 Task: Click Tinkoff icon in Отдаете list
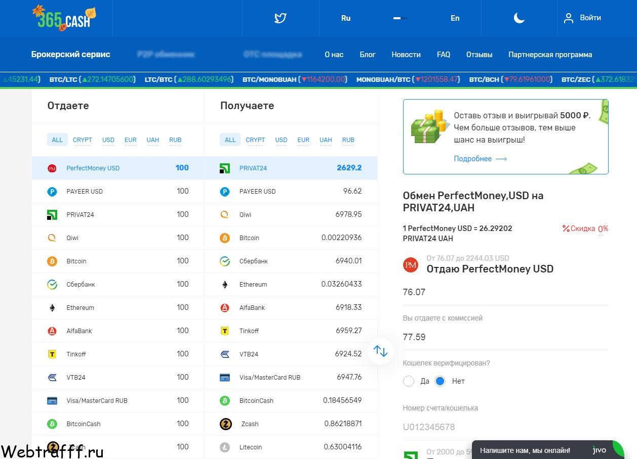pos(52,354)
